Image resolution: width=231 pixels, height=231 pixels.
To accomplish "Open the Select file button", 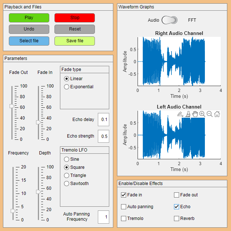I will (29, 41).
